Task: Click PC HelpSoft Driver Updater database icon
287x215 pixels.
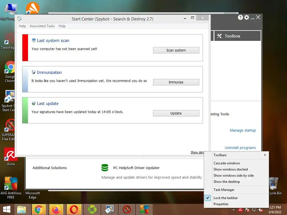Action: [105, 168]
